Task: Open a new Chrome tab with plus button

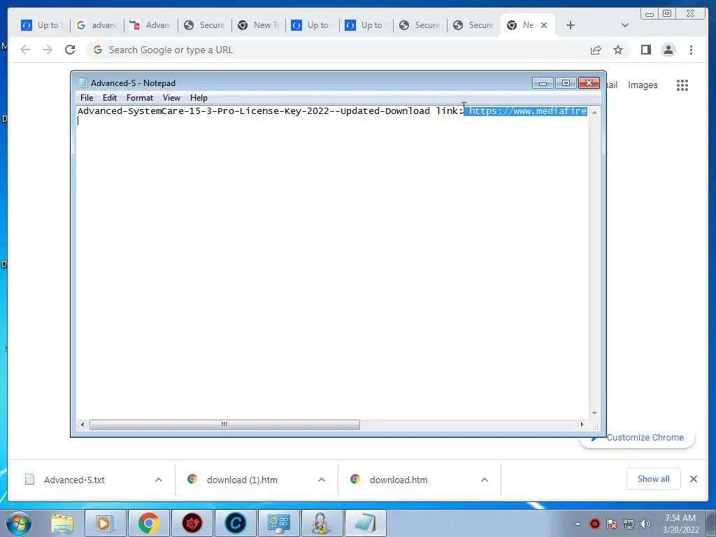Action: point(571,25)
